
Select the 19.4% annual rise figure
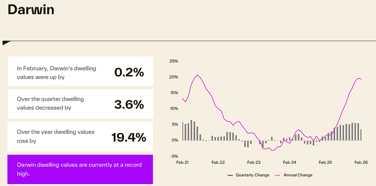(129, 137)
